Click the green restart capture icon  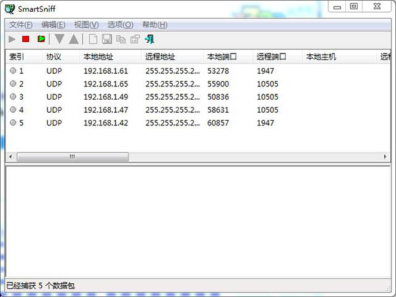pos(41,40)
